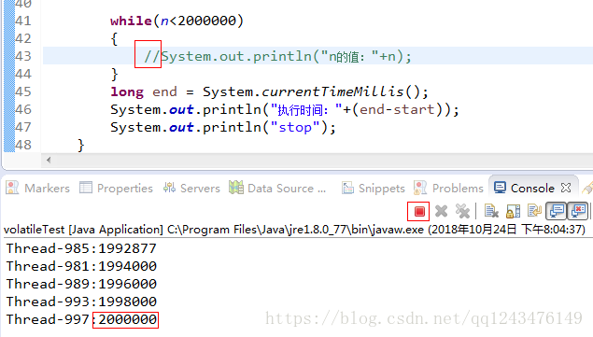This screenshot has width=593, height=337.
Task: Toggle show console when standard out changes
Action: coord(557,211)
